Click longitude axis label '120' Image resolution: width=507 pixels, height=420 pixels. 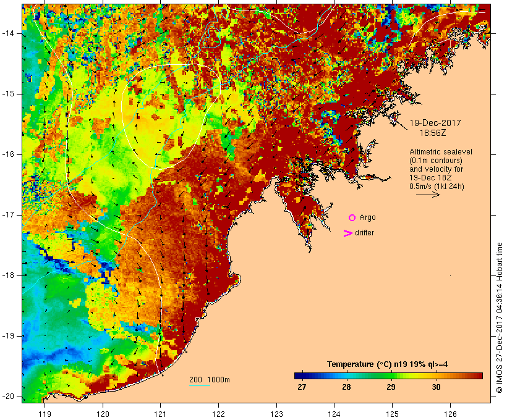coord(103,414)
